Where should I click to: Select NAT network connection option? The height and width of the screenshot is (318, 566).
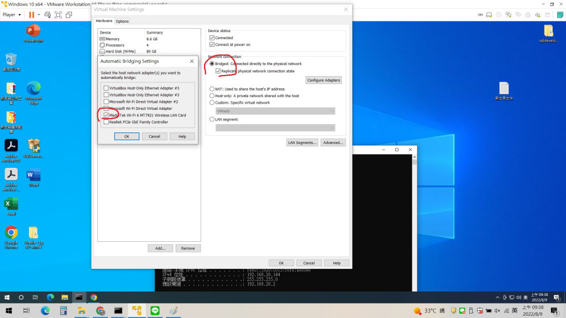coord(212,89)
